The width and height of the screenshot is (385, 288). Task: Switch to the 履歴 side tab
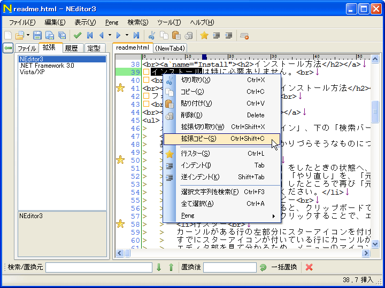pyautogui.click(x=73, y=48)
